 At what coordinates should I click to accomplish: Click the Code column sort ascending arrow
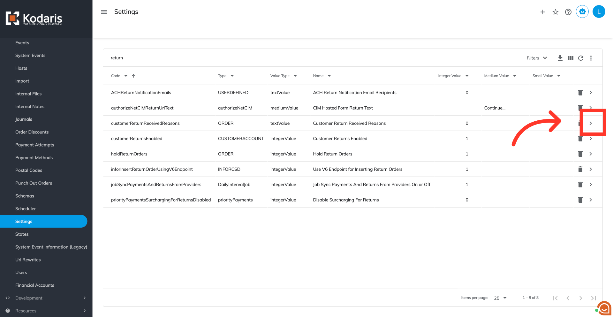[133, 76]
